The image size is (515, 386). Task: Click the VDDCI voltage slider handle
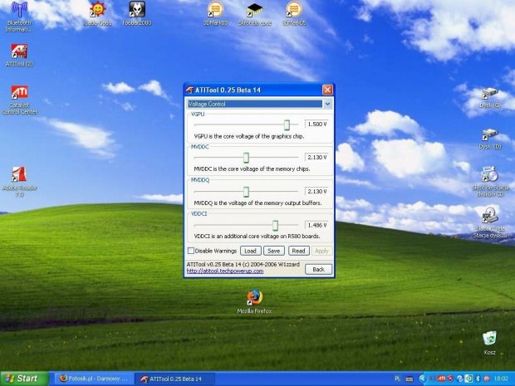(275, 225)
